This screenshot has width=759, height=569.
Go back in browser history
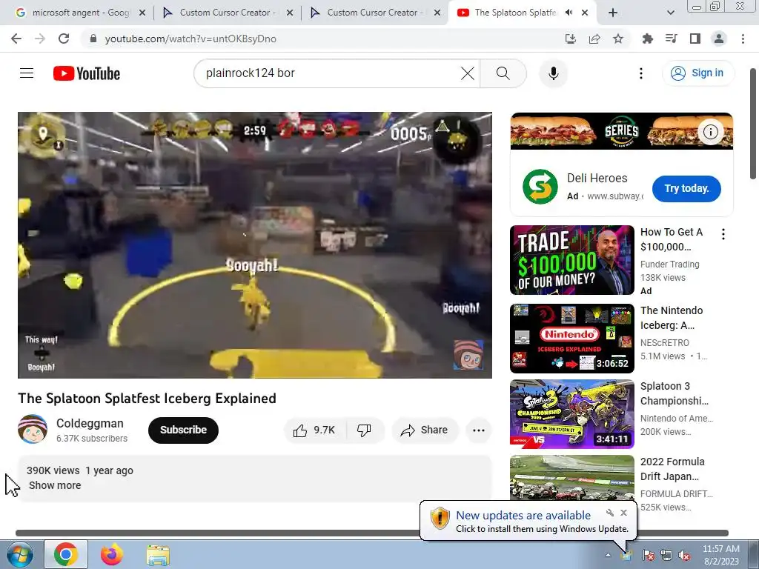[x=16, y=39]
